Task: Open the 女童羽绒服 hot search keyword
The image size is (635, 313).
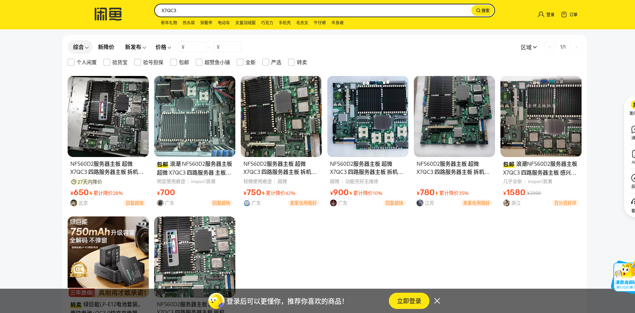Action: (245, 23)
